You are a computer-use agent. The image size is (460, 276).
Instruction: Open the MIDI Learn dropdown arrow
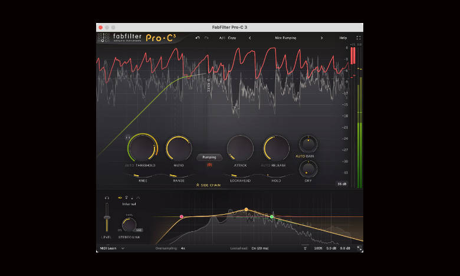(123, 248)
